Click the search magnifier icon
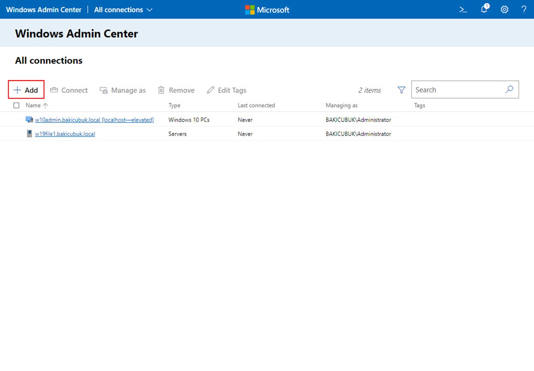534x371 pixels. tap(509, 90)
